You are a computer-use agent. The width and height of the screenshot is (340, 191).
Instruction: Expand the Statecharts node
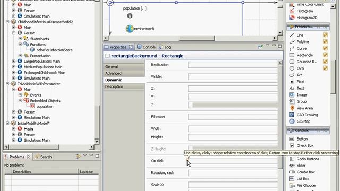click(x=20, y=39)
